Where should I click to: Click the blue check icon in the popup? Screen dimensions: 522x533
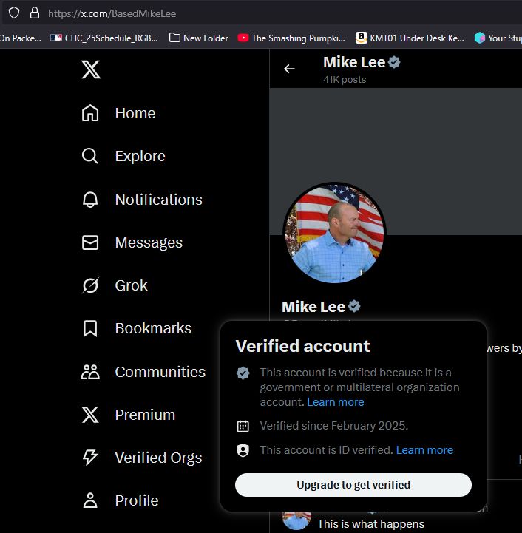click(243, 373)
